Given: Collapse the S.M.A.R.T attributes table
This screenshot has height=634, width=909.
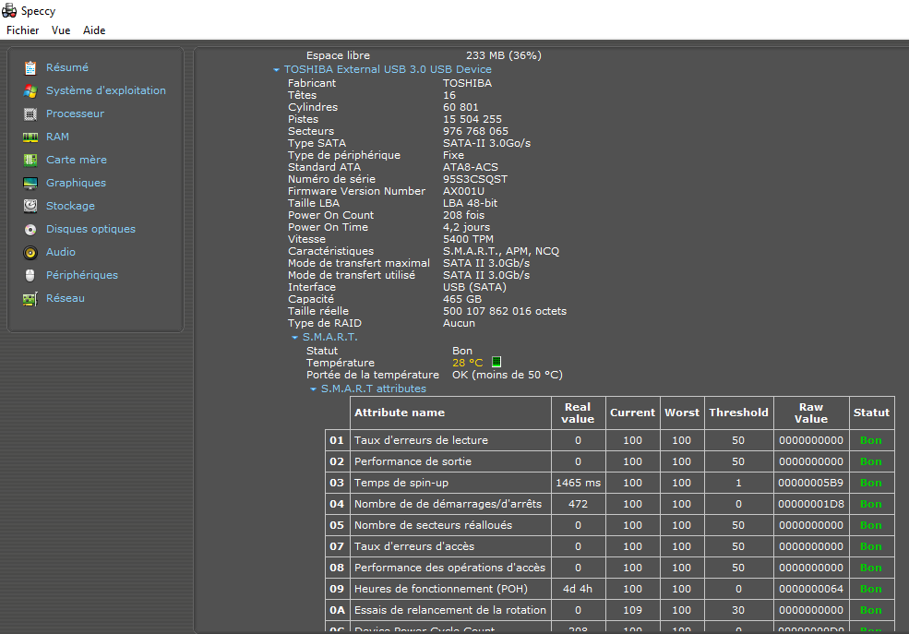Looking at the screenshot, I should point(313,389).
